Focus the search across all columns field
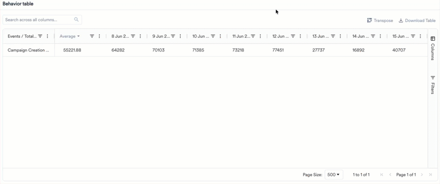This screenshot has width=440, height=184. pos(42,20)
